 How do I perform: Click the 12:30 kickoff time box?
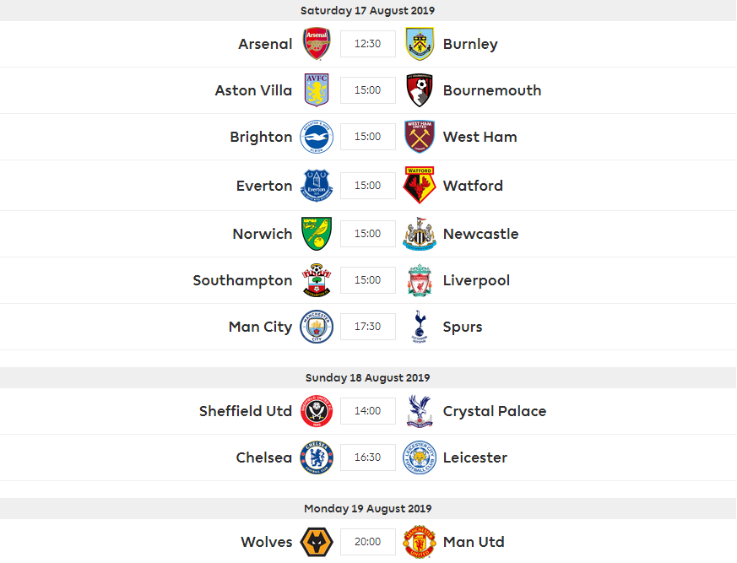(x=368, y=44)
